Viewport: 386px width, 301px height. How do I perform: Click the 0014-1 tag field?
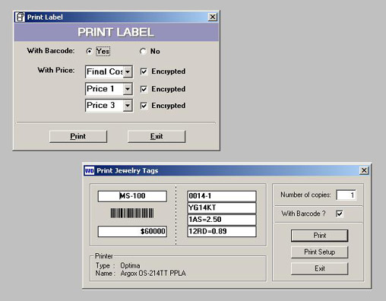[x=222, y=196]
